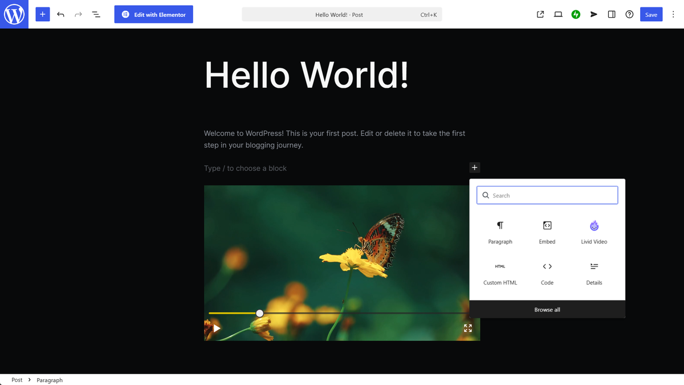This screenshot has width=684, height=385.
Task: Click the green Jetpack icon
Action: pyautogui.click(x=576, y=14)
